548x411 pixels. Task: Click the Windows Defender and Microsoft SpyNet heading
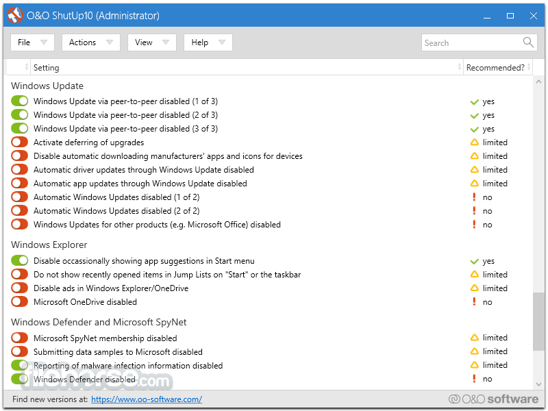coord(99,322)
